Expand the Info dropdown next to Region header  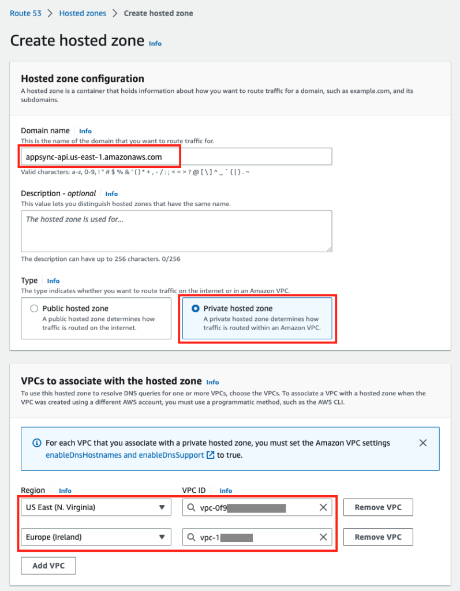65,491
